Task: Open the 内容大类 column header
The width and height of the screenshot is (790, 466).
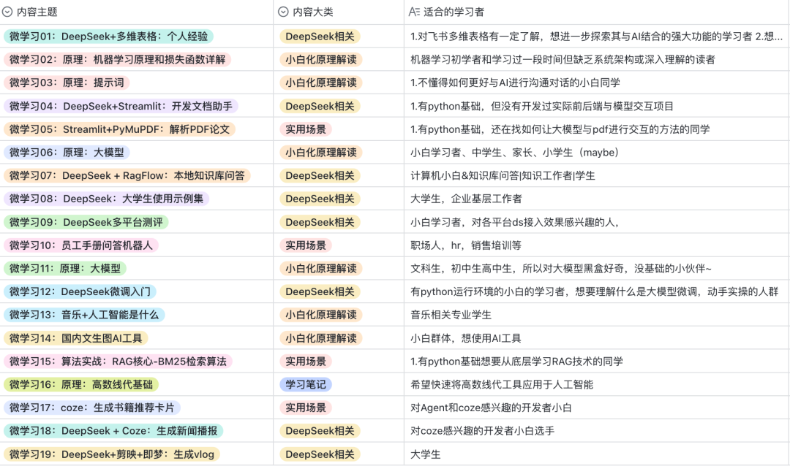Action: coord(339,12)
